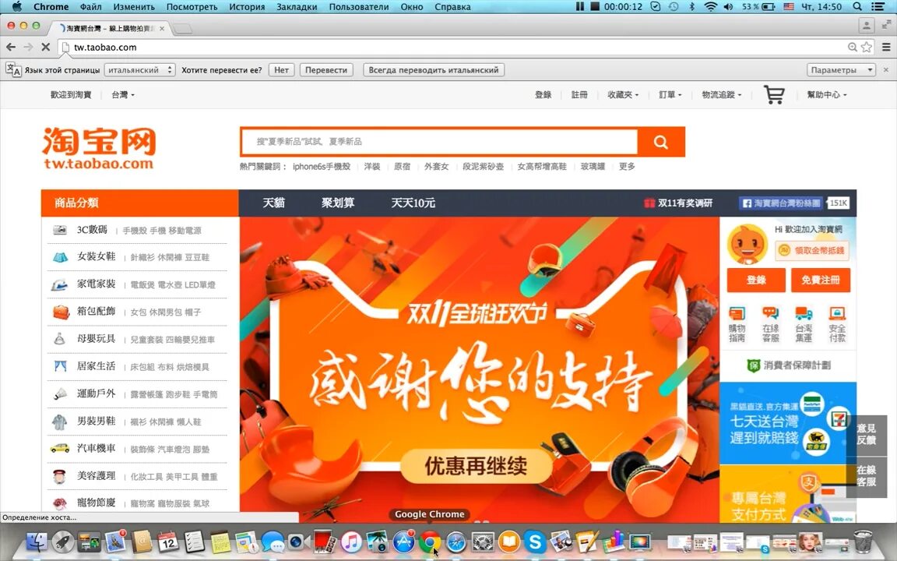The width and height of the screenshot is (897, 561).
Task: Open the Файл menu
Action: 90,7
